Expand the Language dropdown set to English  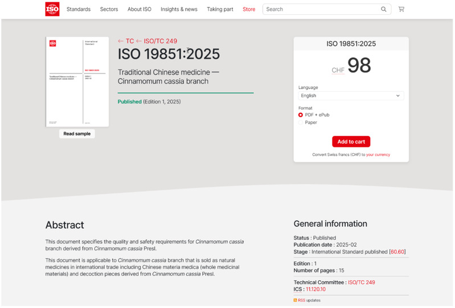point(351,96)
